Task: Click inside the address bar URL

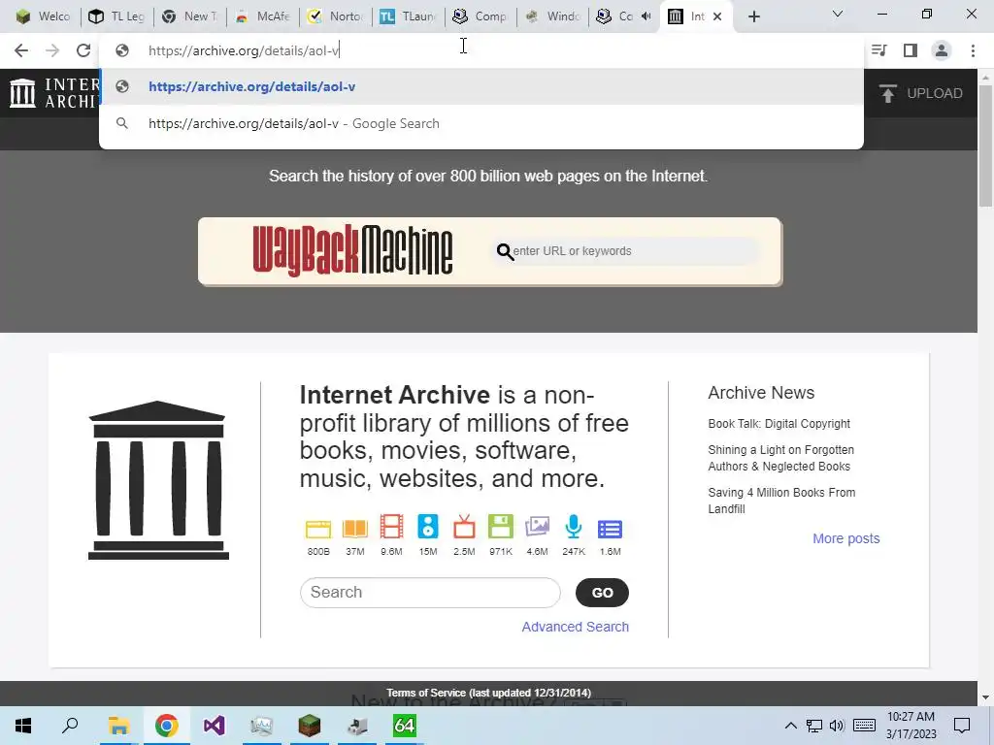Action: (244, 50)
